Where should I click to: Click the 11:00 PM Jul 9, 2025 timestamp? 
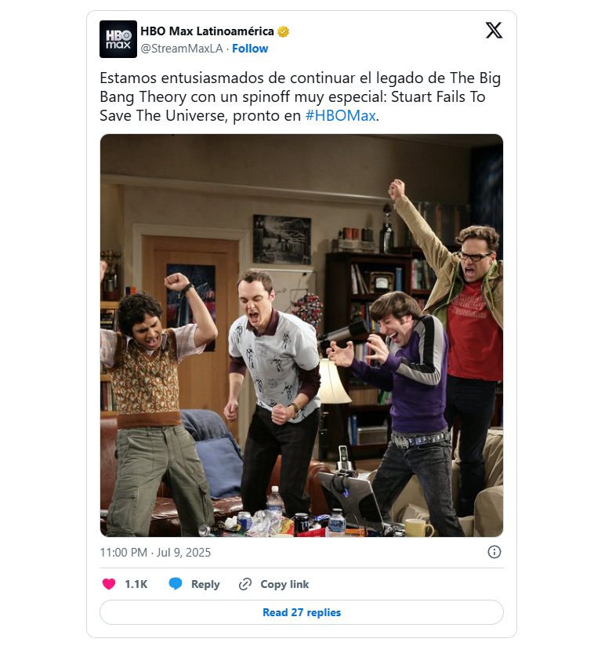155,552
